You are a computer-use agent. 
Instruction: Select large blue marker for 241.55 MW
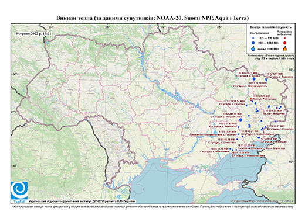point(240,120)
